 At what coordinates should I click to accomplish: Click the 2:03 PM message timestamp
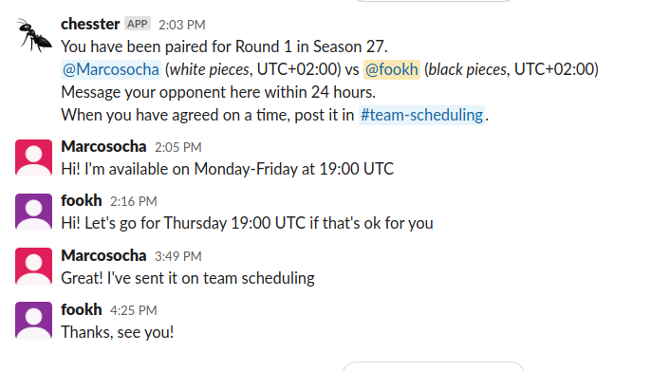pyautogui.click(x=182, y=25)
